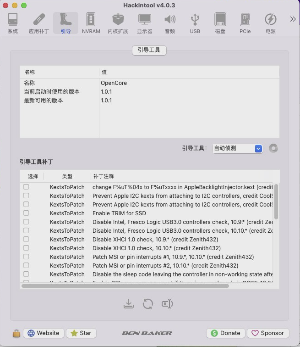
Task: Check the Disable the sleep code checkbox
Action: (26, 274)
